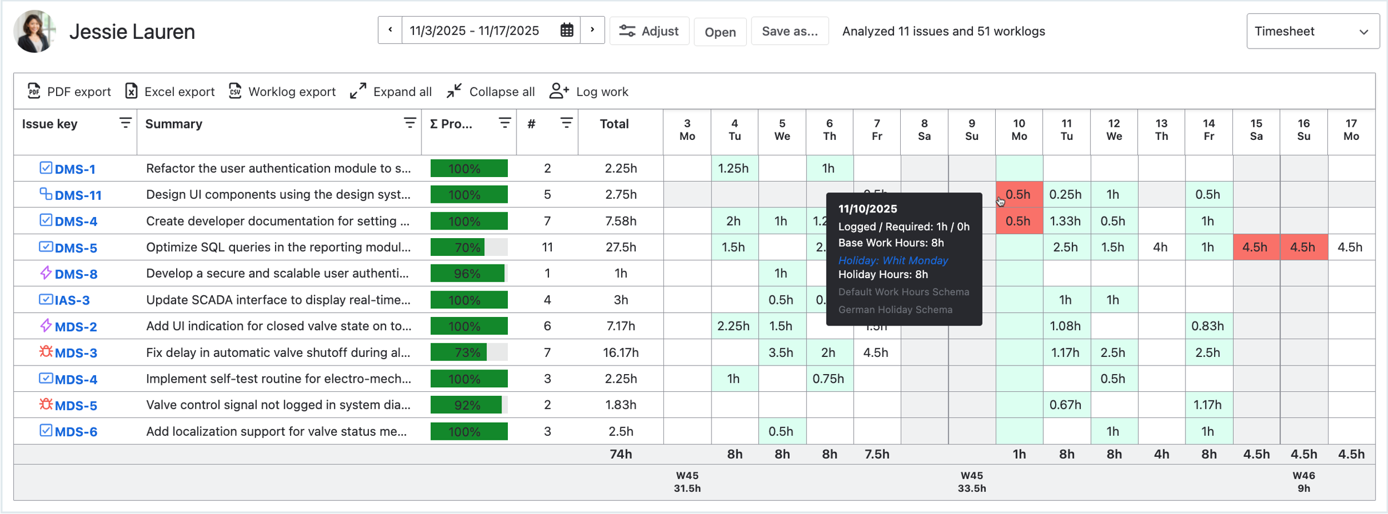The width and height of the screenshot is (1388, 514).
Task: Click the MDS-6 task checkbox icon
Action: point(46,431)
